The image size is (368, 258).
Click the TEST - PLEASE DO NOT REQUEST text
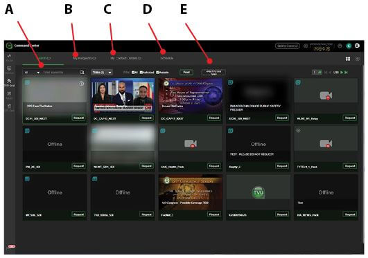click(252, 154)
